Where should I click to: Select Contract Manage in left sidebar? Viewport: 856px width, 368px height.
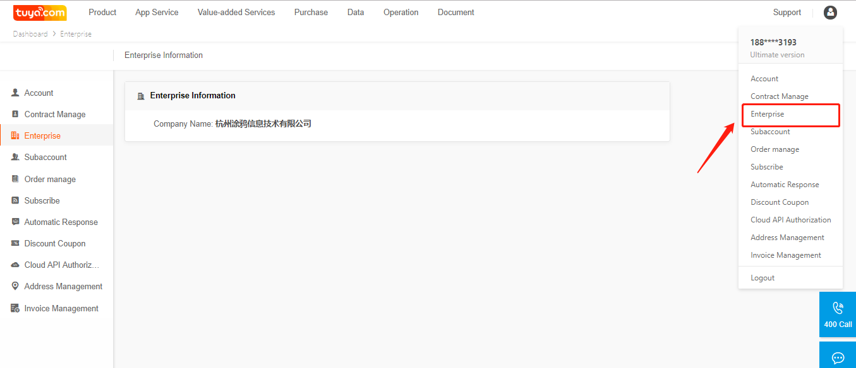(x=55, y=114)
